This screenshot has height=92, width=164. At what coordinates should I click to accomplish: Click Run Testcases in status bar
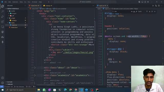[19, 87]
